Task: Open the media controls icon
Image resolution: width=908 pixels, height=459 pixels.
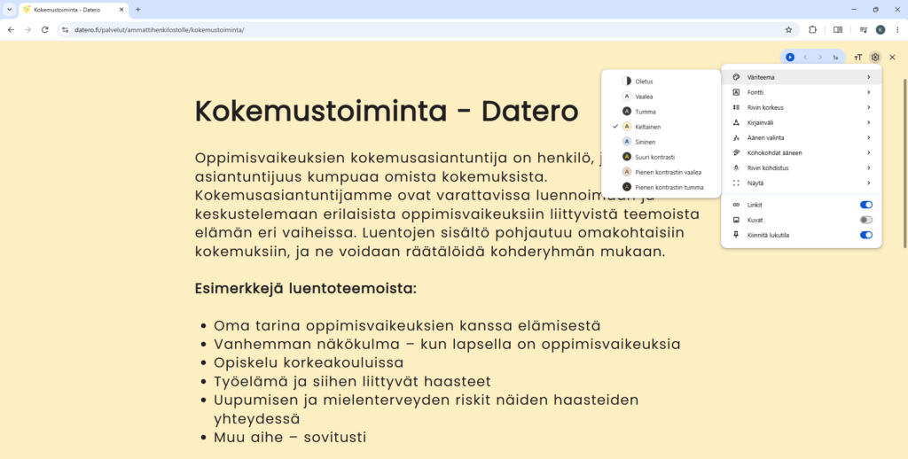Action: point(864,29)
